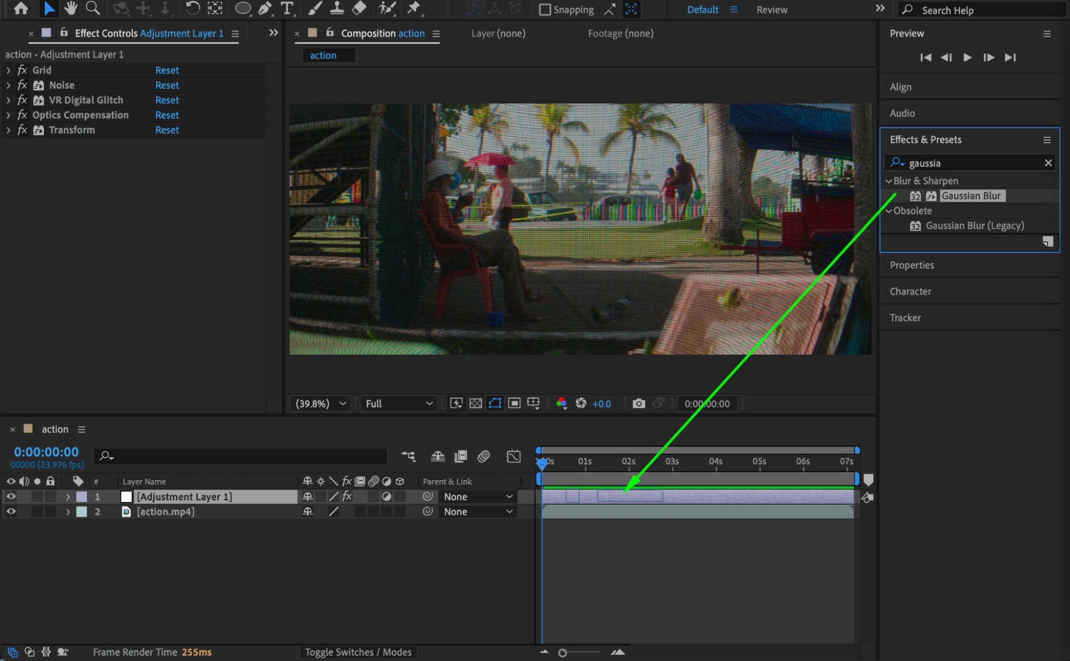Viewport: 1070px width, 661px height.
Task: Reset the VR Digital Glitch effect
Action: pos(167,100)
